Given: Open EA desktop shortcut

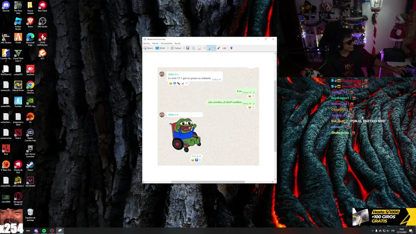Looking at the screenshot, I should pyautogui.click(x=30, y=118).
